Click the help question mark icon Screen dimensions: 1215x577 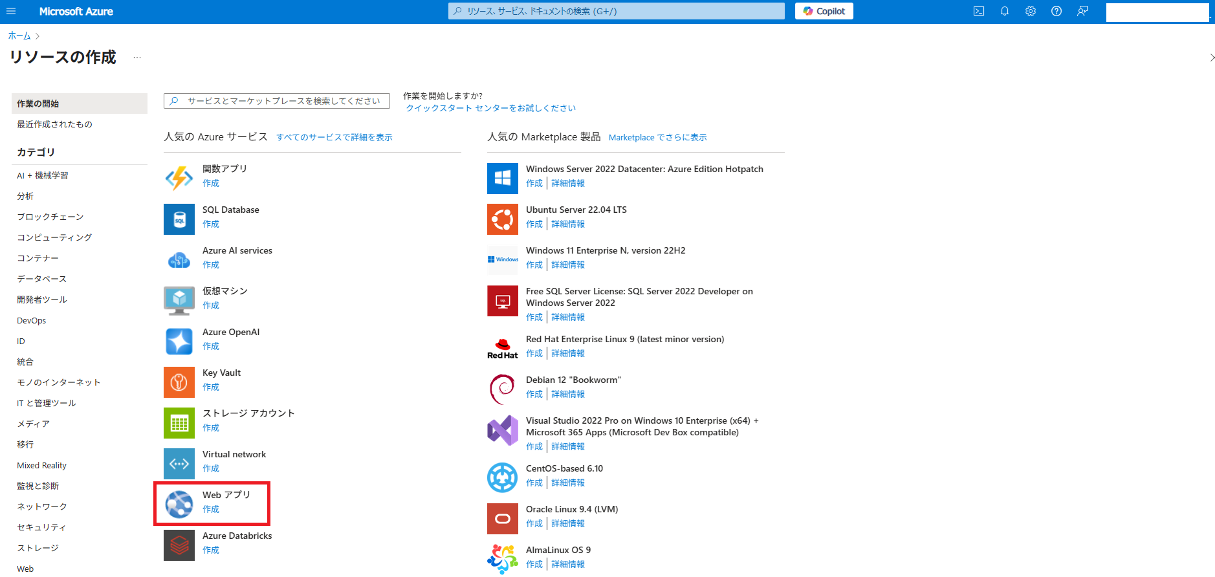coord(1056,11)
